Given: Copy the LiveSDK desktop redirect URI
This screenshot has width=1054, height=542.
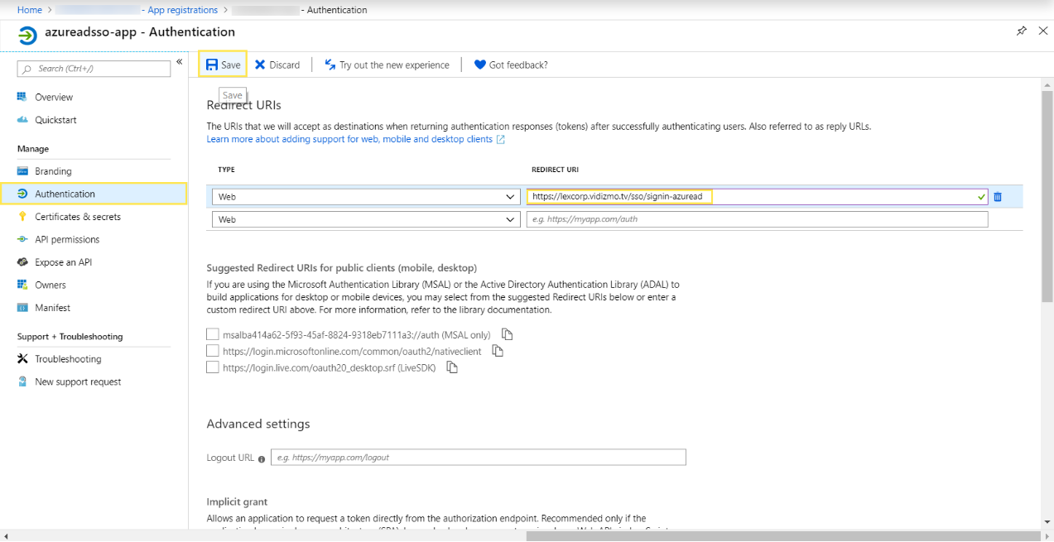Looking at the screenshot, I should click(452, 367).
